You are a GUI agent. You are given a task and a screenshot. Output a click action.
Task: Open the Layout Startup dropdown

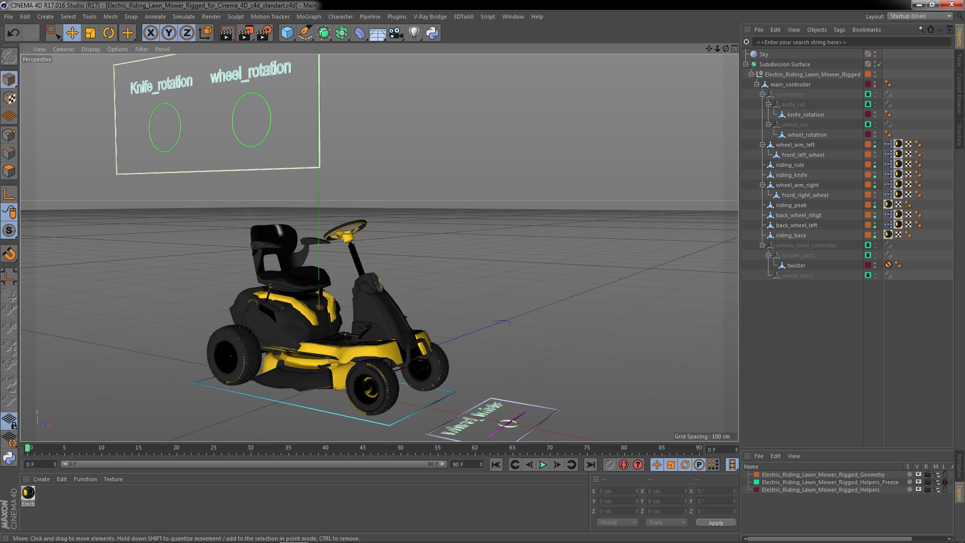[x=920, y=16]
